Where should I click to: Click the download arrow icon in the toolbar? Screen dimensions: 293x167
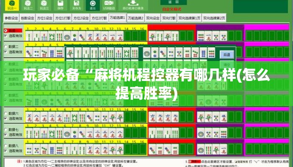133,5
